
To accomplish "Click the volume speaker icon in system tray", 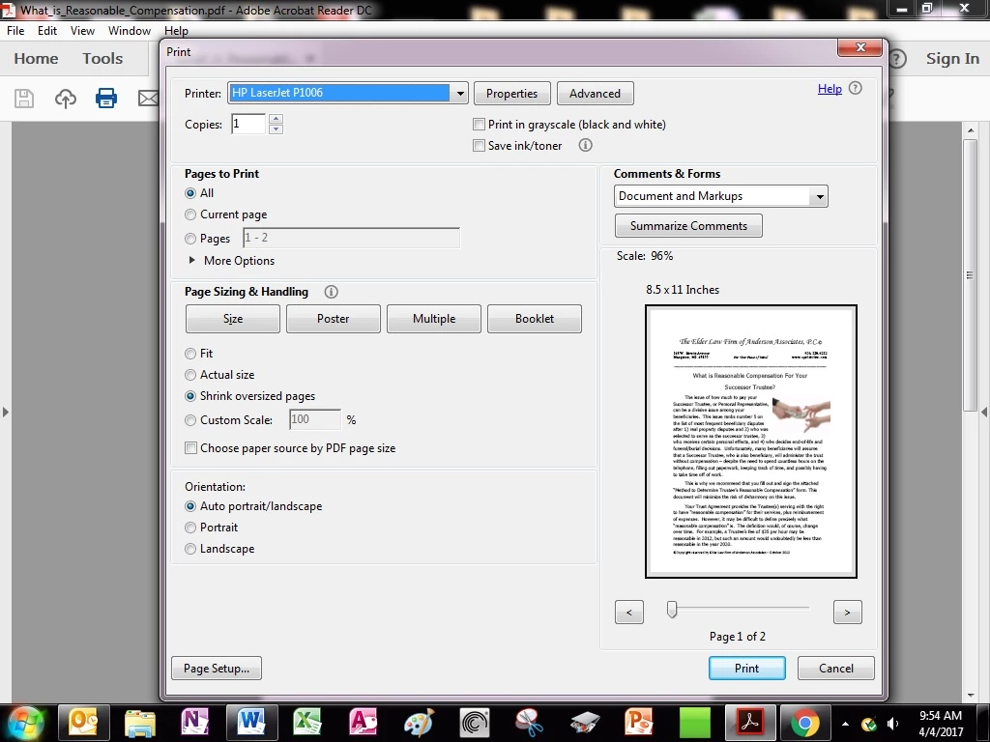I will pos(892,724).
